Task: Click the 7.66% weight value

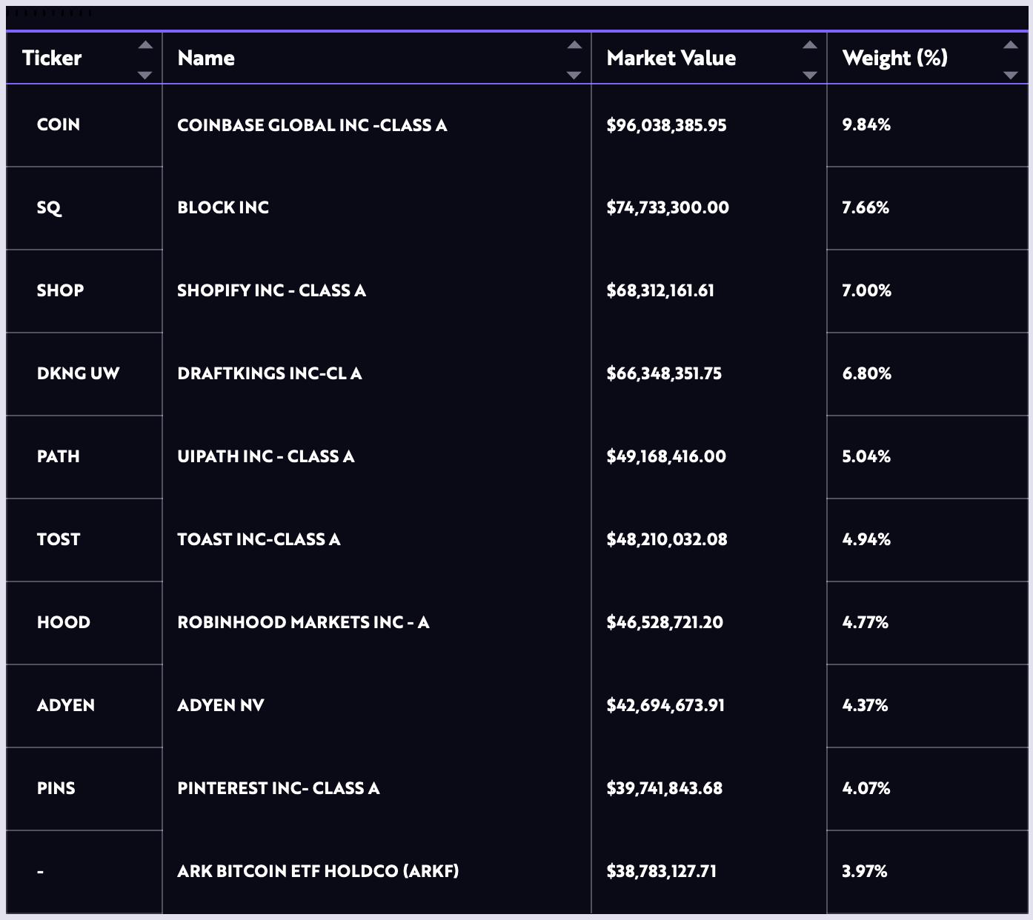Action: (866, 207)
